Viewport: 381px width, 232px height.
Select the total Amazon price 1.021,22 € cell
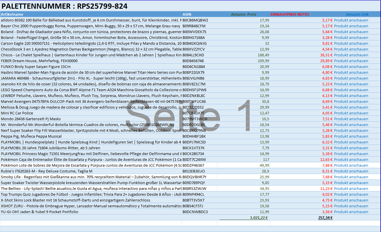(x=259, y=218)
